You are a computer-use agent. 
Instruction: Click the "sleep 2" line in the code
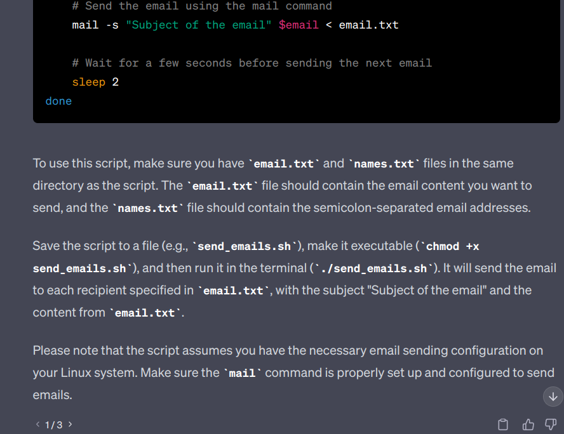(x=95, y=82)
